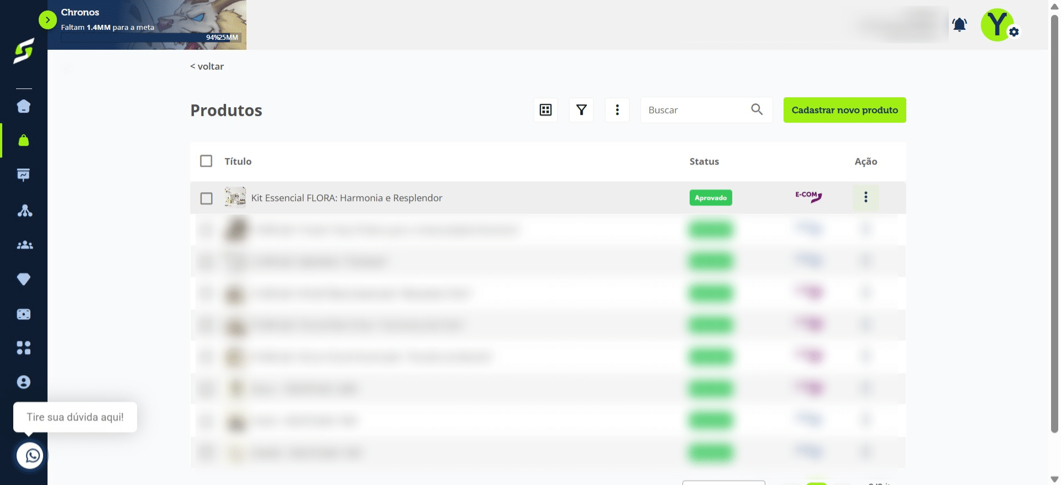Open the shopping bag products icon
The image size is (1061, 485).
tap(24, 140)
